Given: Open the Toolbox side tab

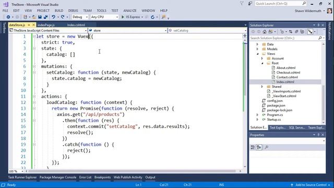Looking at the screenshot, I should (4, 28).
